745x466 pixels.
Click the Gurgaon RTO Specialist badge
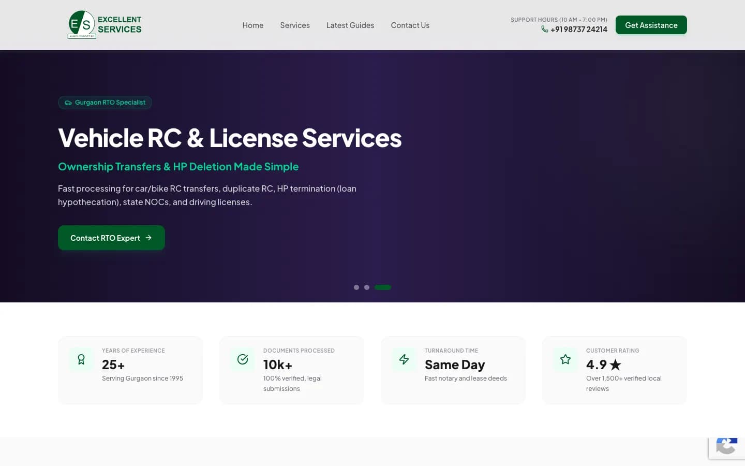pyautogui.click(x=105, y=103)
